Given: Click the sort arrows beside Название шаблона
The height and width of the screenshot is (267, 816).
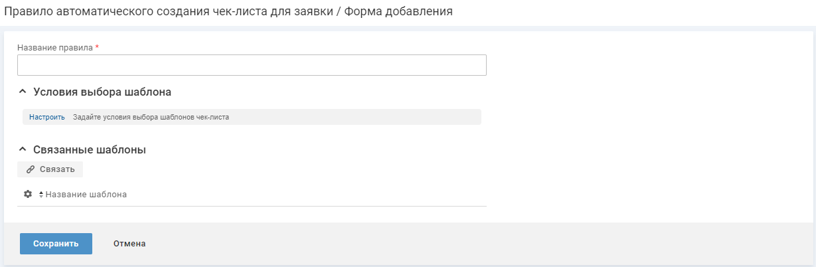Looking at the screenshot, I should pos(41,195).
